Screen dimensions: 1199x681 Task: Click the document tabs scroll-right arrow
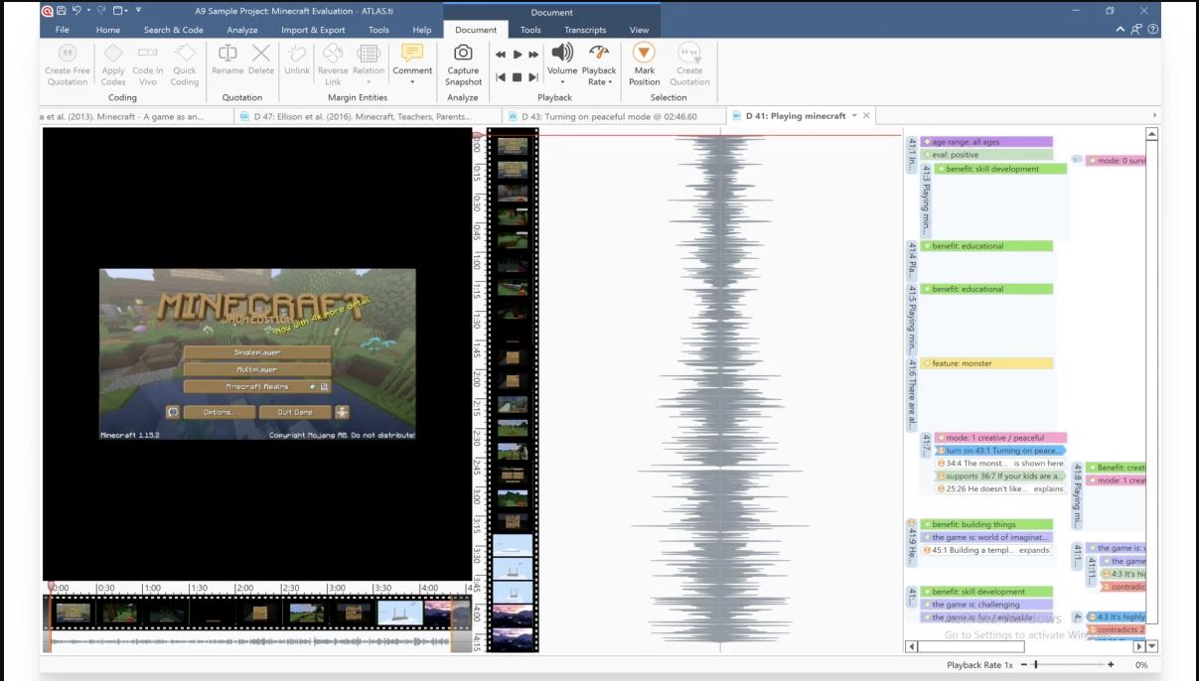coord(1154,116)
